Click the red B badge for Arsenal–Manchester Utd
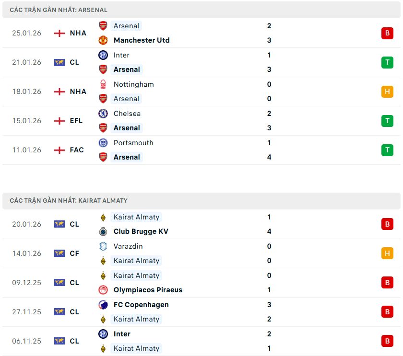Image resolution: width=403 pixels, height=356 pixels. pos(387,33)
